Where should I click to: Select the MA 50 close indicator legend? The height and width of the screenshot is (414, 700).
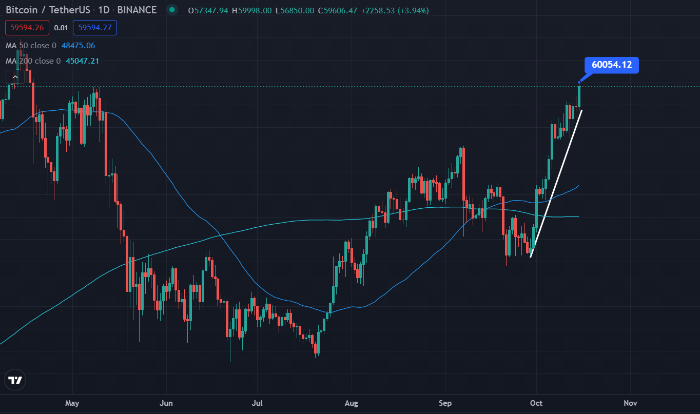coord(31,46)
